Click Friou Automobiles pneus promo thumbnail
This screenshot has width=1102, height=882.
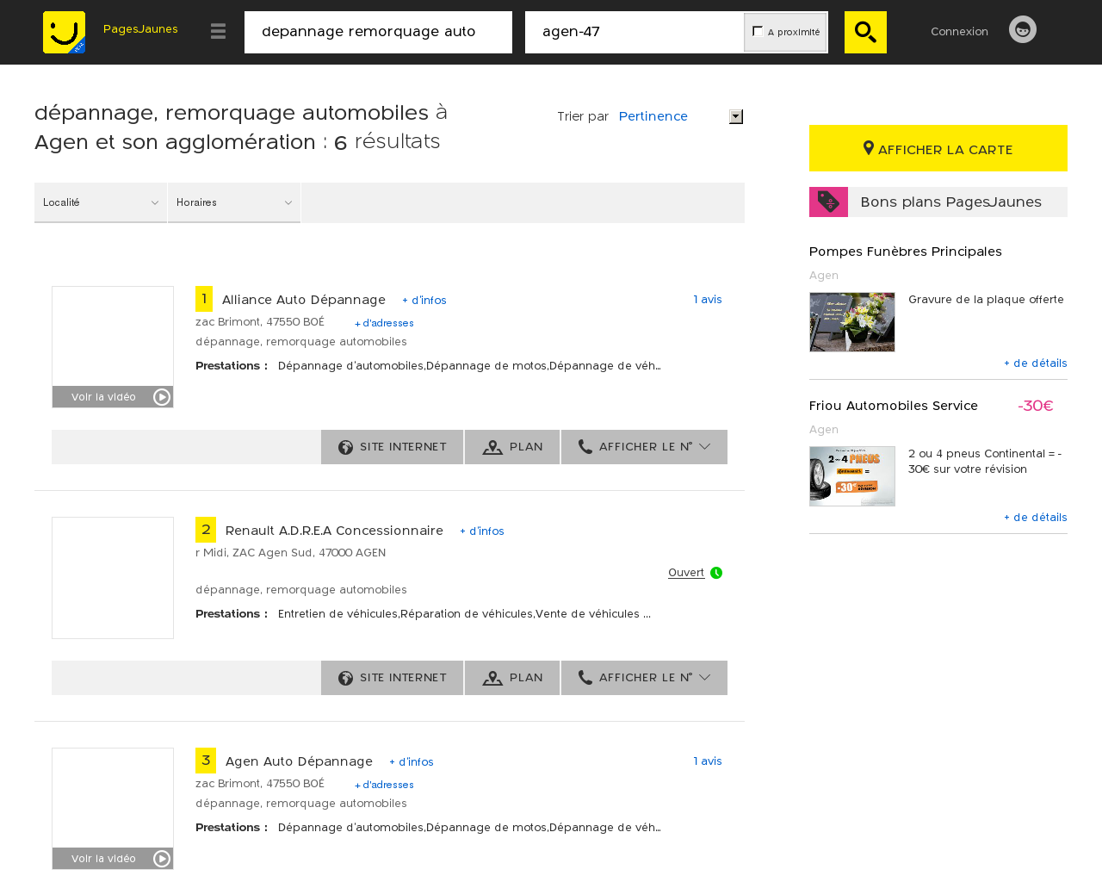pos(852,476)
